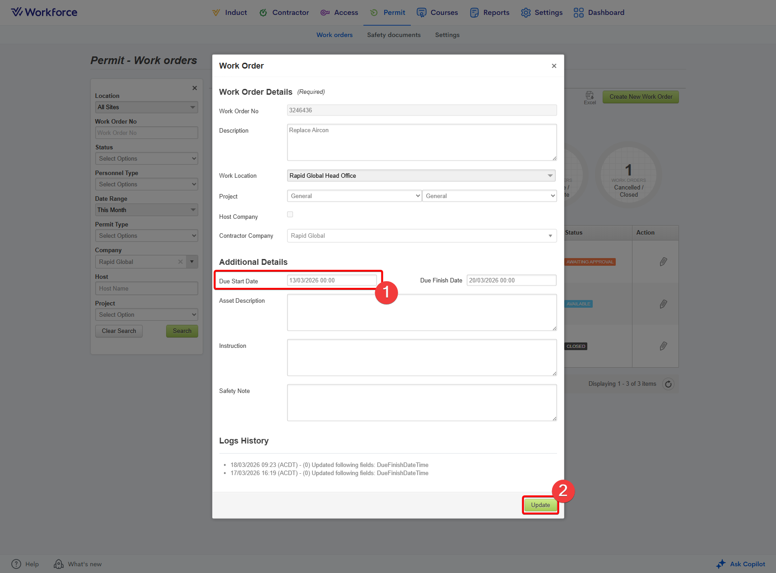The image size is (776, 573).
Task: Close the Work Order dialog
Action: [554, 66]
